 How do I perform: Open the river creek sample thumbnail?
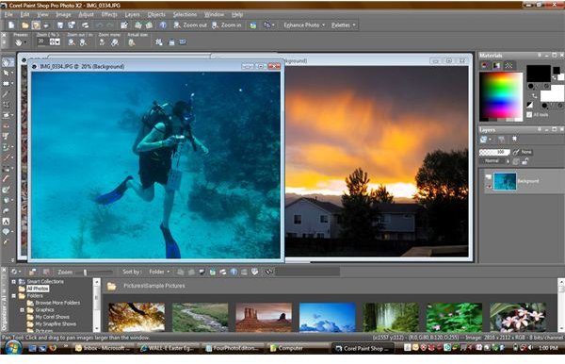tap(200, 317)
